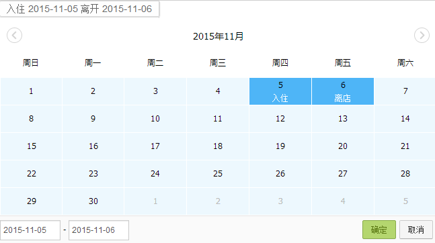Pick November 12 in the calendar

pos(280,119)
